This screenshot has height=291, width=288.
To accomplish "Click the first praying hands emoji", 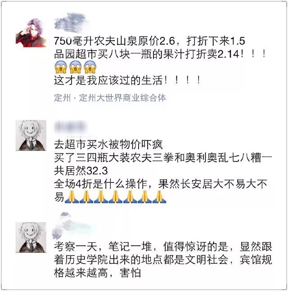I will 72,197.
